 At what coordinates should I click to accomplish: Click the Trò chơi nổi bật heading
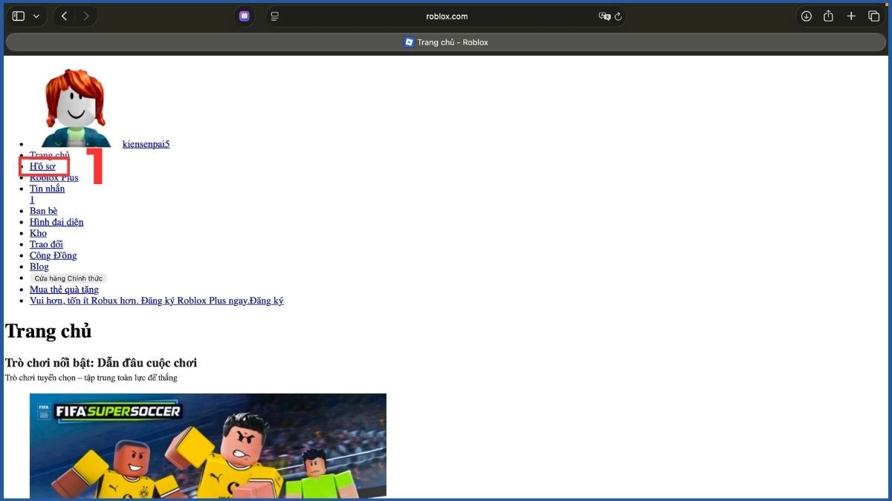pyautogui.click(x=101, y=363)
